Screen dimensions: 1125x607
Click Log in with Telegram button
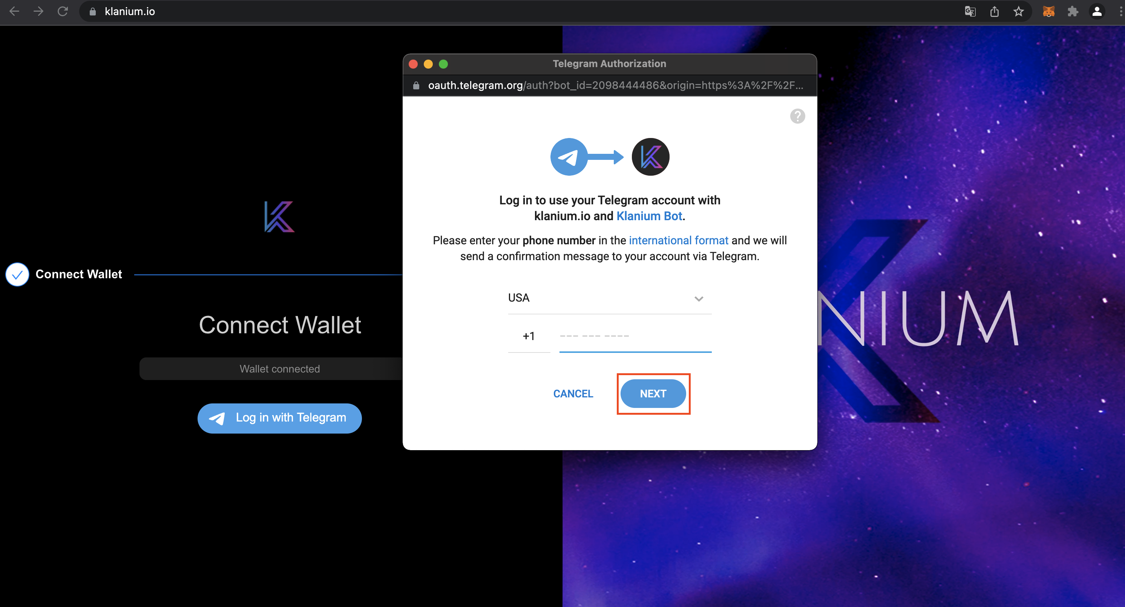click(x=279, y=418)
